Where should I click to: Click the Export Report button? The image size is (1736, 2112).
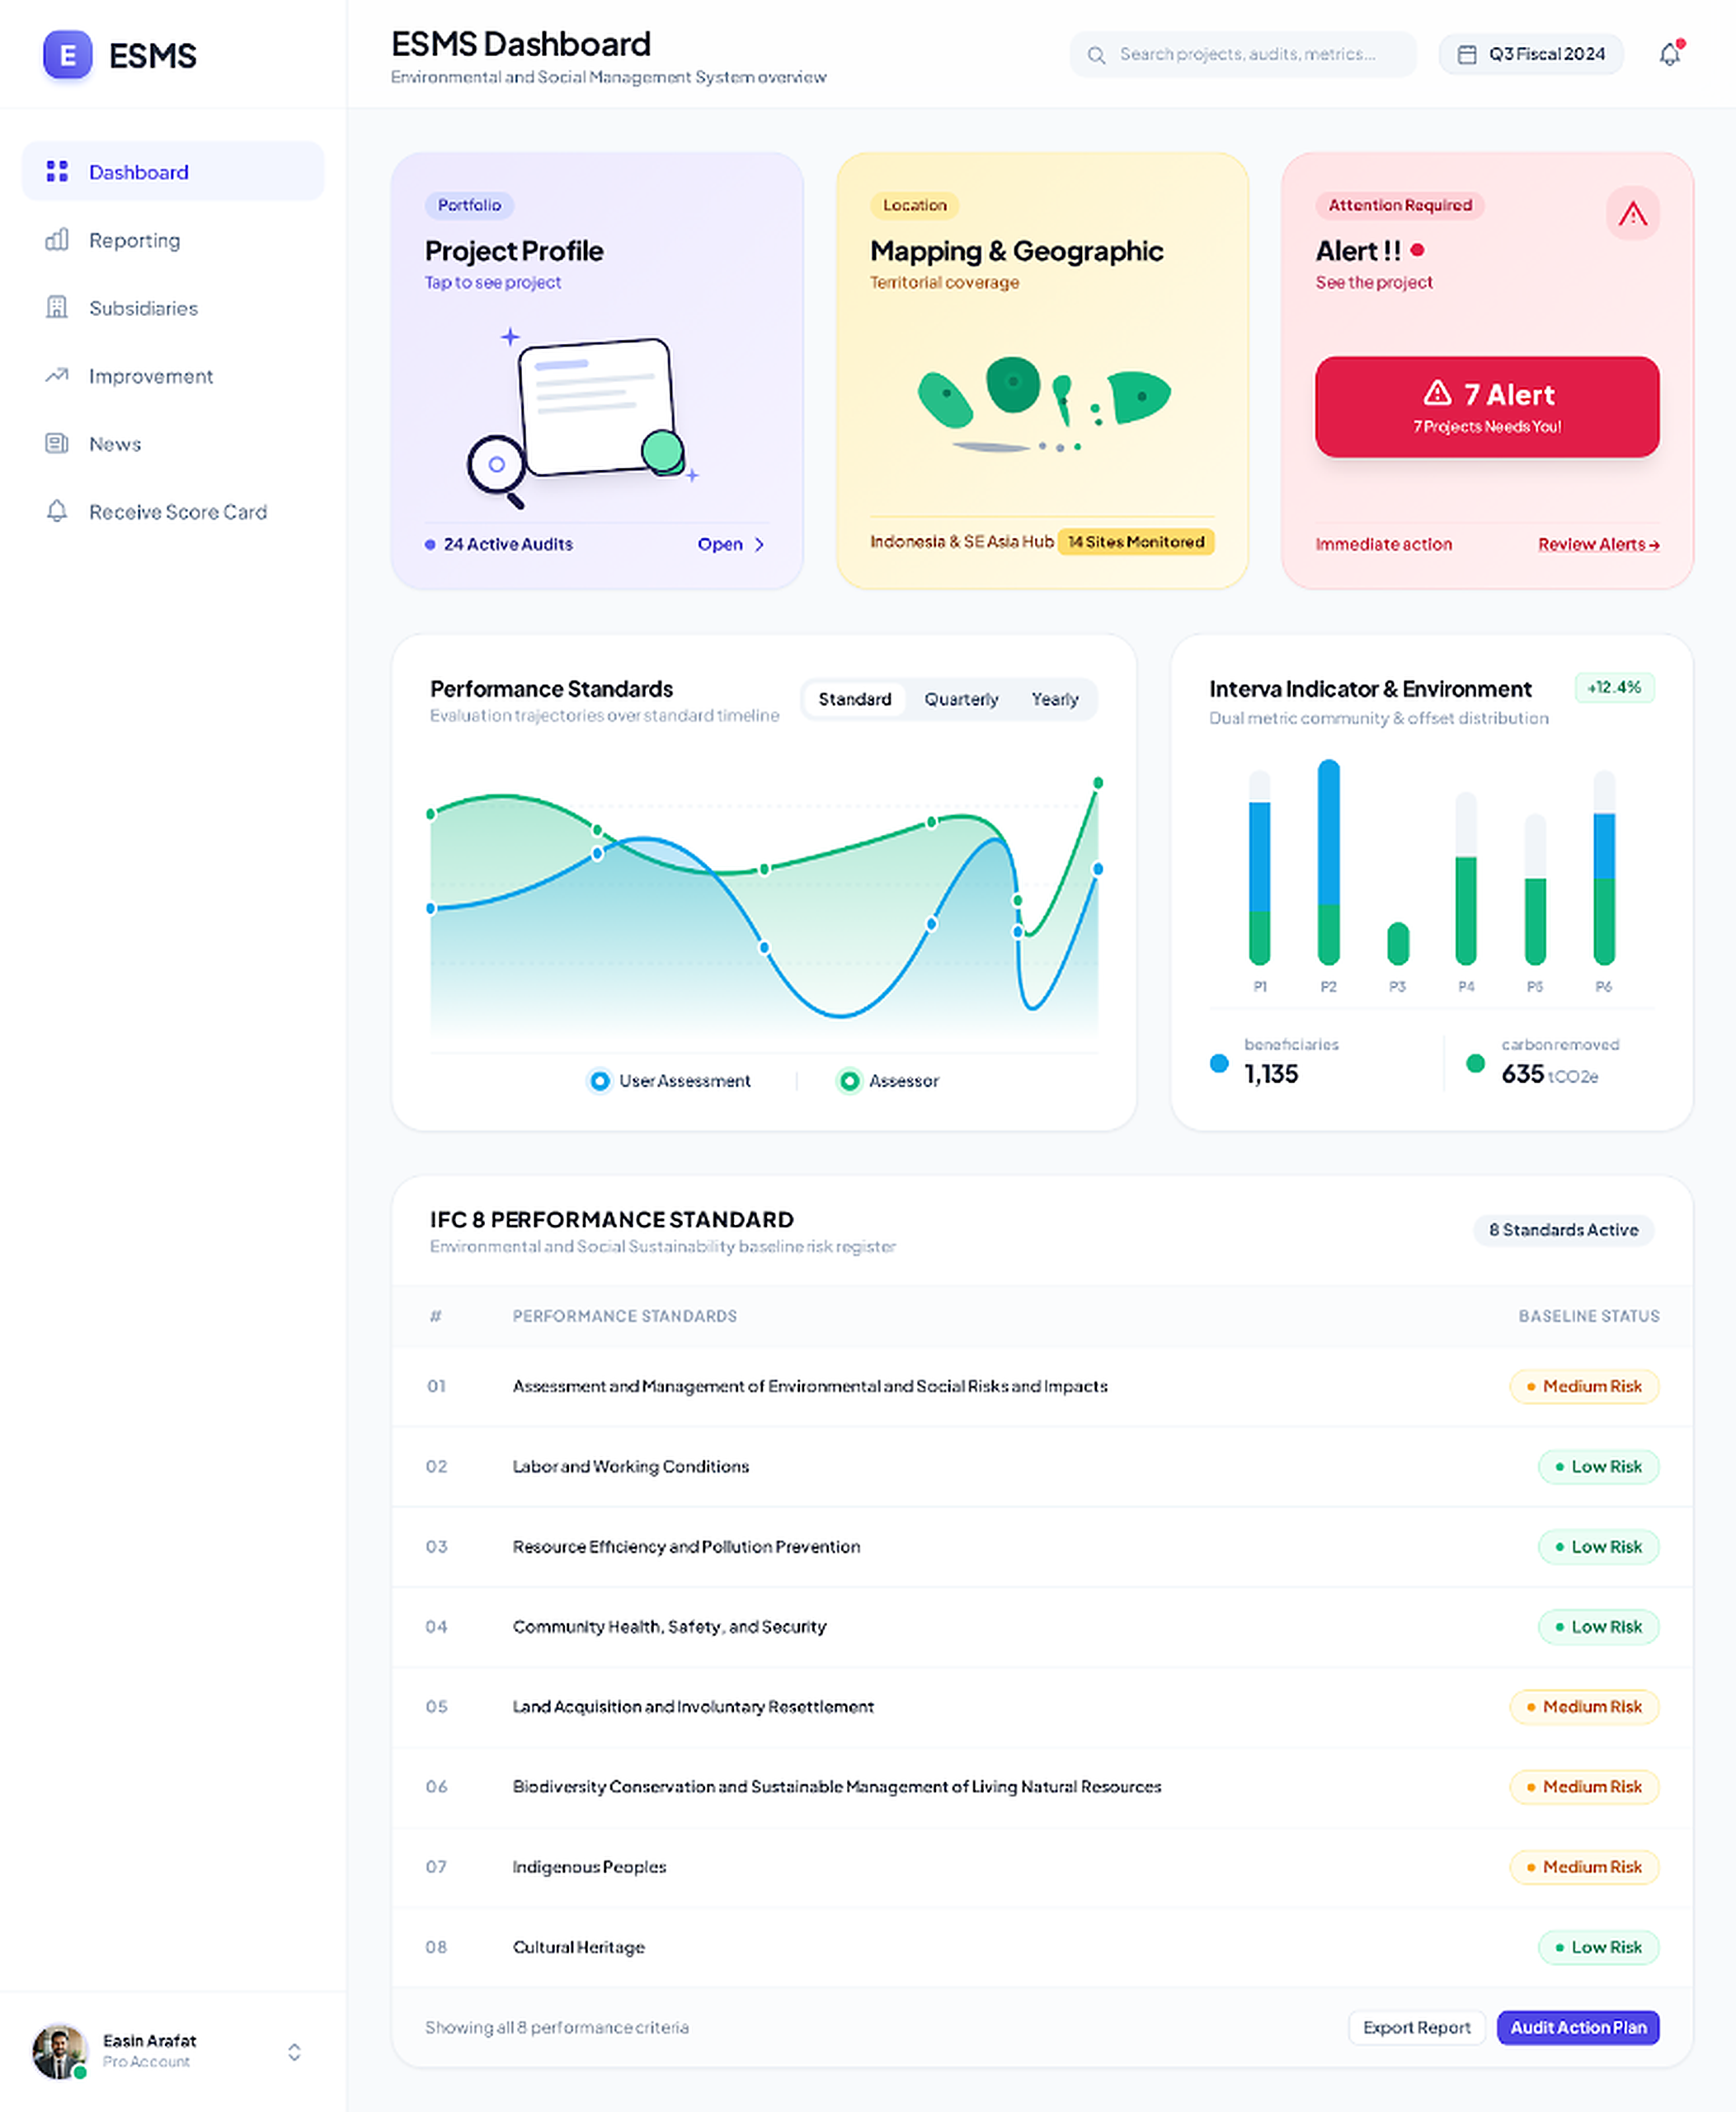pos(1416,2027)
